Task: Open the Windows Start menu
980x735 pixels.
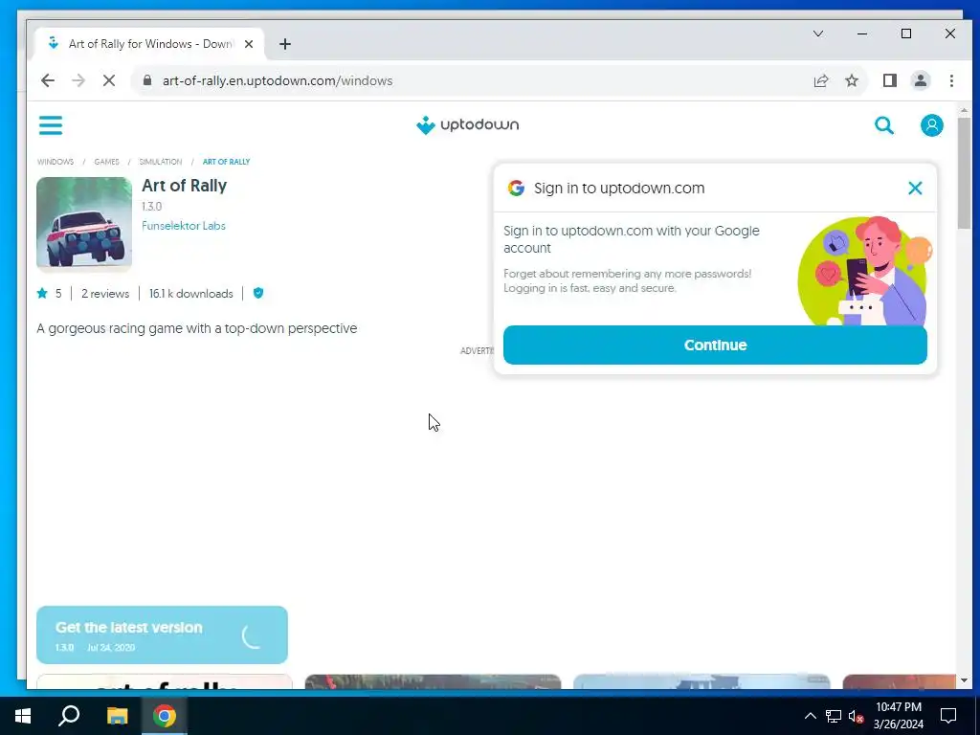Action: tap(23, 716)
